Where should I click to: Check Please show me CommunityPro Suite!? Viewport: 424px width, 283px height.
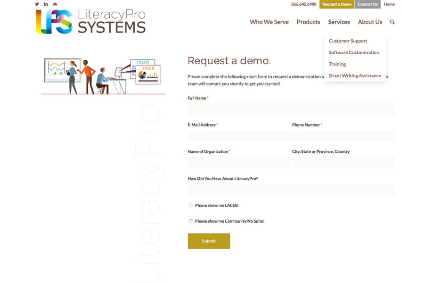[x=191, y=221]
